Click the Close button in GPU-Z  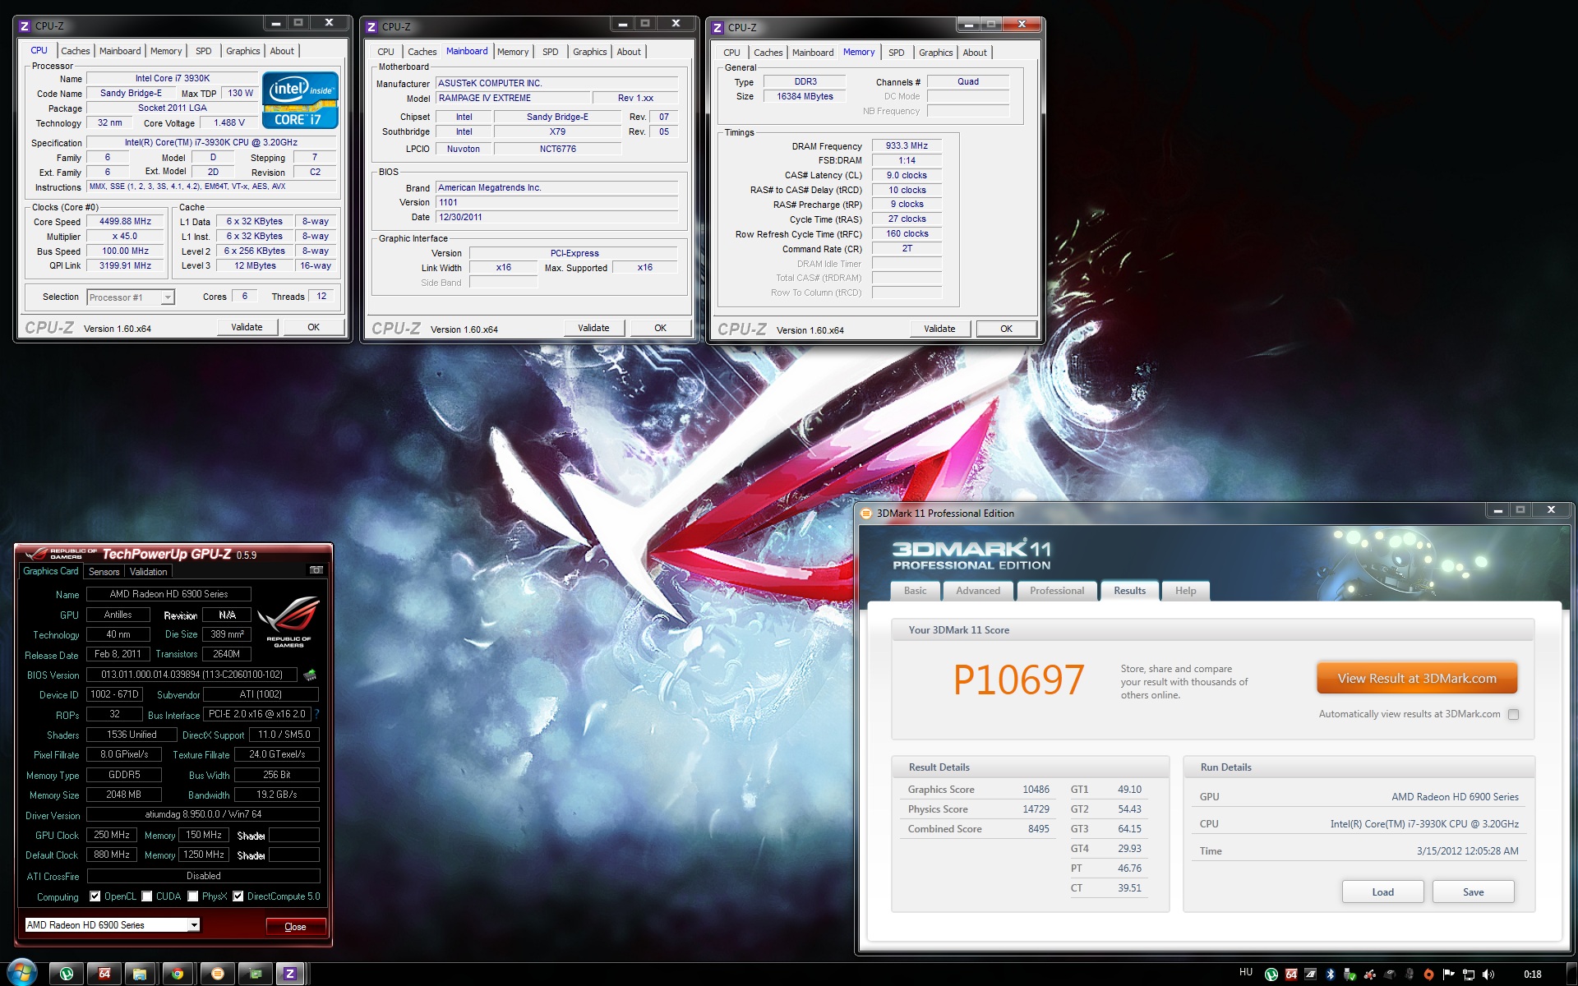(x=295, y=927)
